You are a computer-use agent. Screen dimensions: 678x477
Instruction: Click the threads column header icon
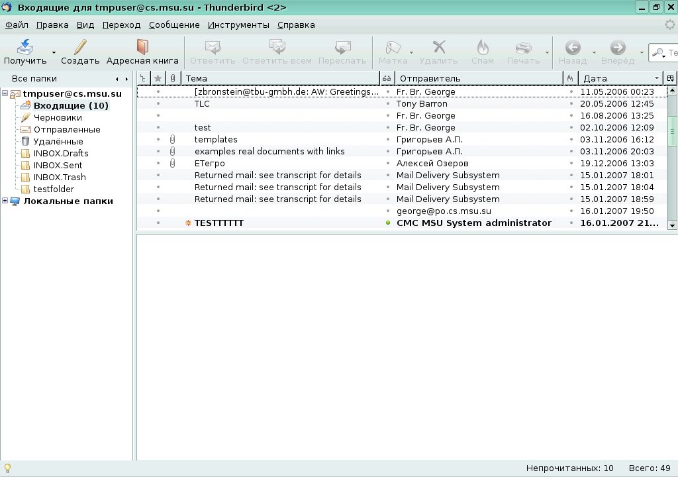pos(142,78)
